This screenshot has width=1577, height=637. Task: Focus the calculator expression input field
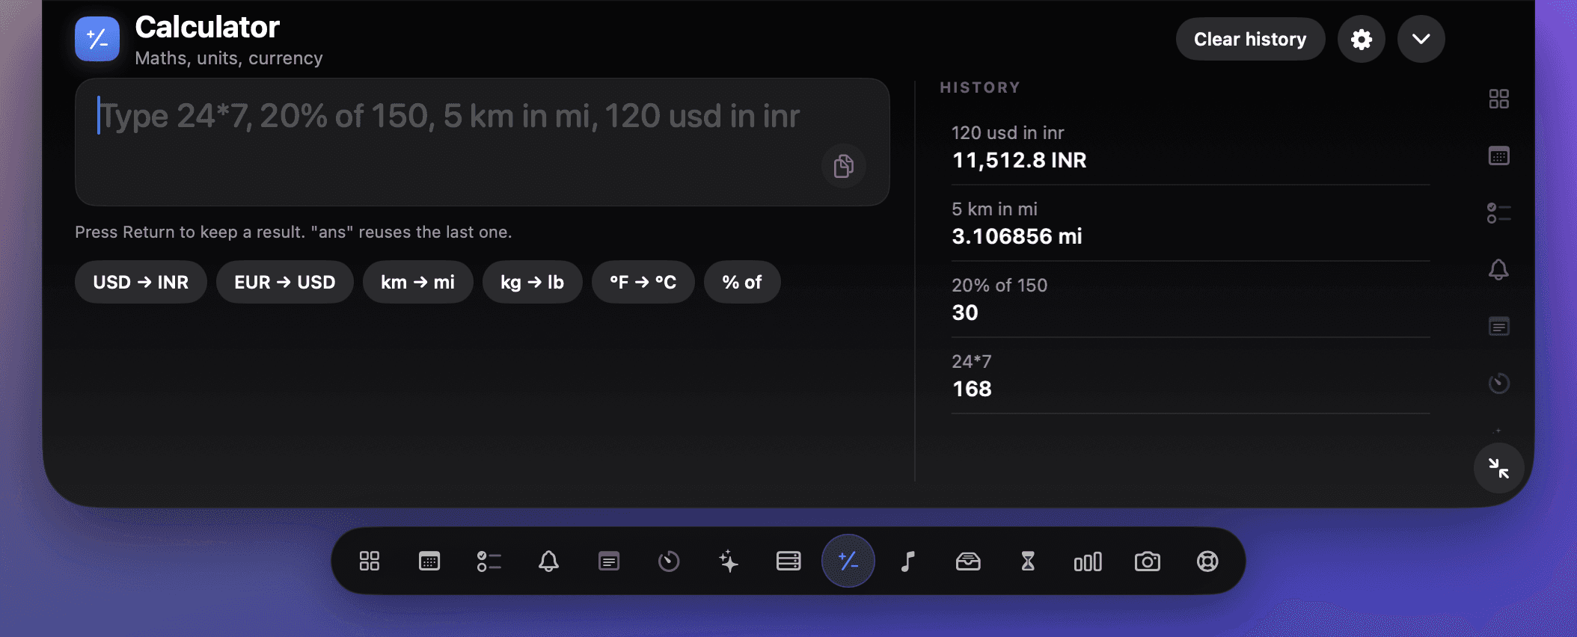point(483,142)
